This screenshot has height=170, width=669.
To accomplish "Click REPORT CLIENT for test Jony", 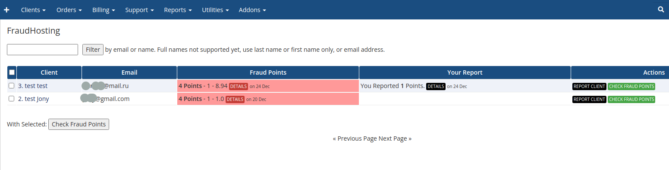I will tap(589, 99).
